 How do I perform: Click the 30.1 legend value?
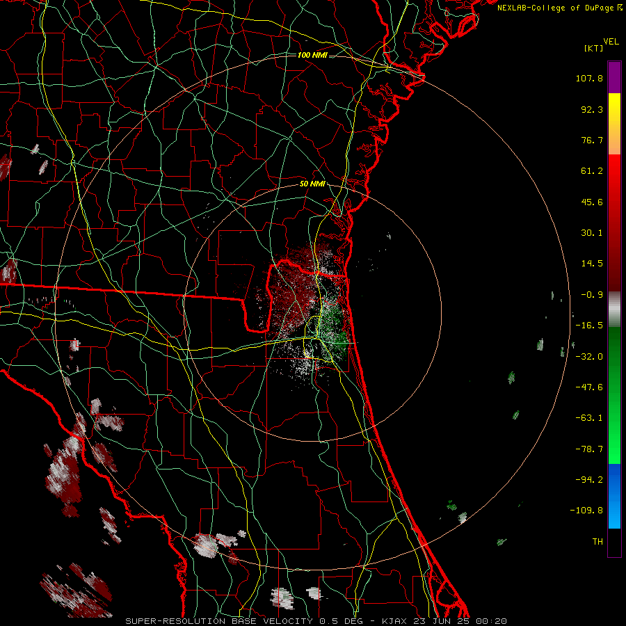(x=592, y=233)
